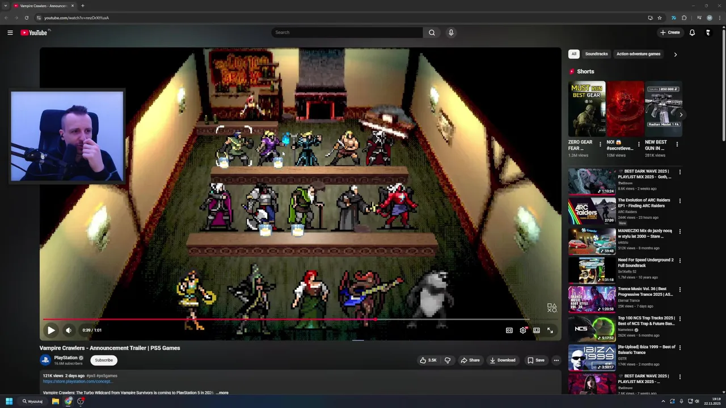This screenshot has width=726, height=408.
Task: Subscribe to PlayStation channel
Action: (x=104, y=360)
